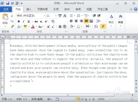Click the zoom in plus button
Viewport: 138px width, 102px height.
[x=132, y=99]
